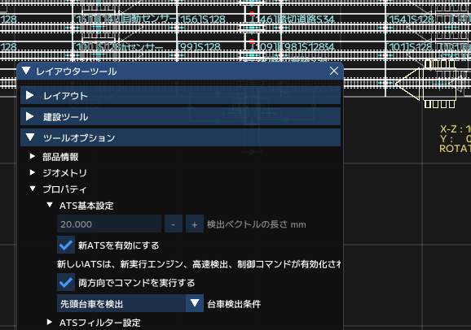Expand the ATSフィルター設定 node

click(x=49, y=322)
